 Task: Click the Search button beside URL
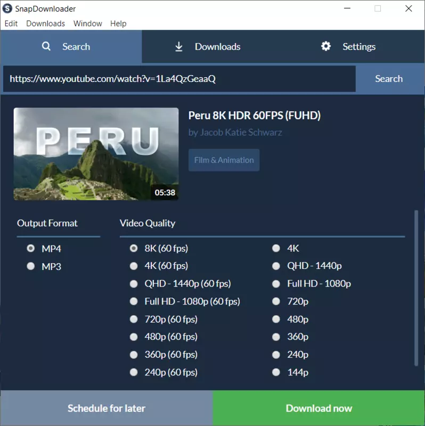click(389, 79)
